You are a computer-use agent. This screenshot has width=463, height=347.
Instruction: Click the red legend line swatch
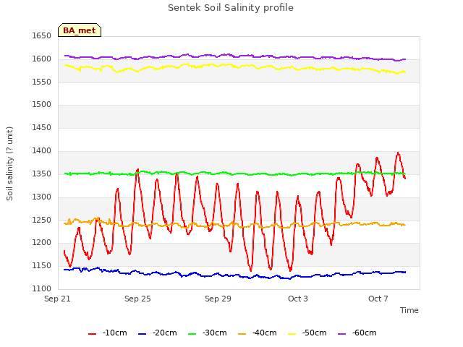click(92, 334)
